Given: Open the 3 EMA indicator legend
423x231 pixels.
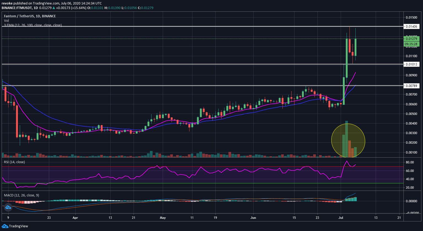Looking at the screenshot, I should click(32, 25).
